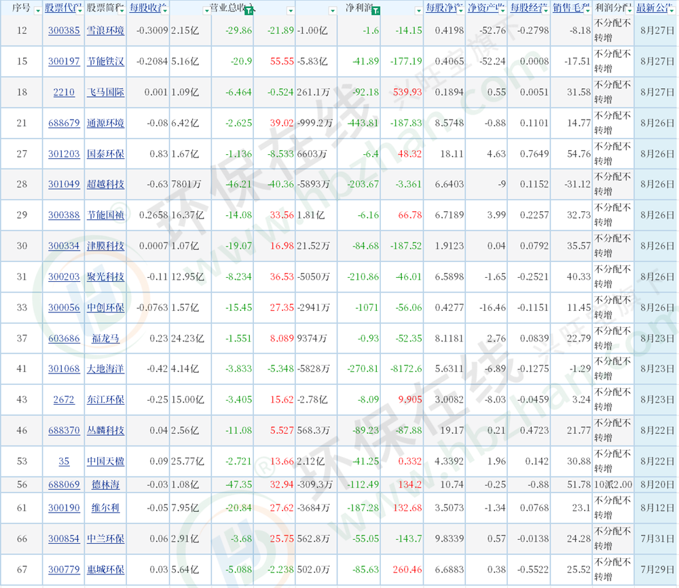Select the 10派2.00 dividend cell
The image size is (679, 588).
[x=613, y=484]
